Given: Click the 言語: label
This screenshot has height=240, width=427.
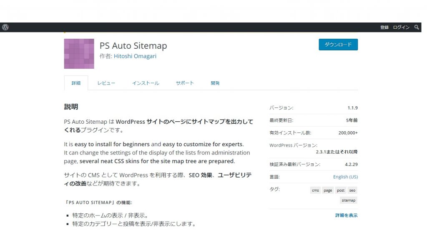Looking at the screenshot, I should pos(274,177).
